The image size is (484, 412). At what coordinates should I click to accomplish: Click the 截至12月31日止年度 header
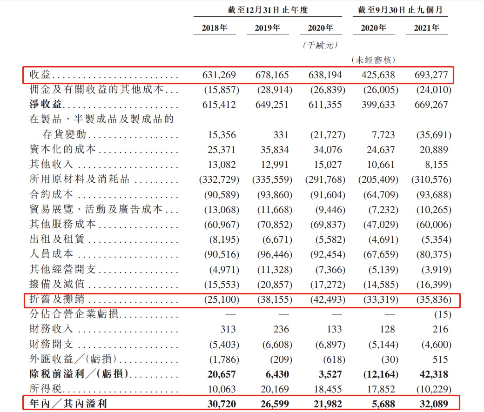(268, 10)
